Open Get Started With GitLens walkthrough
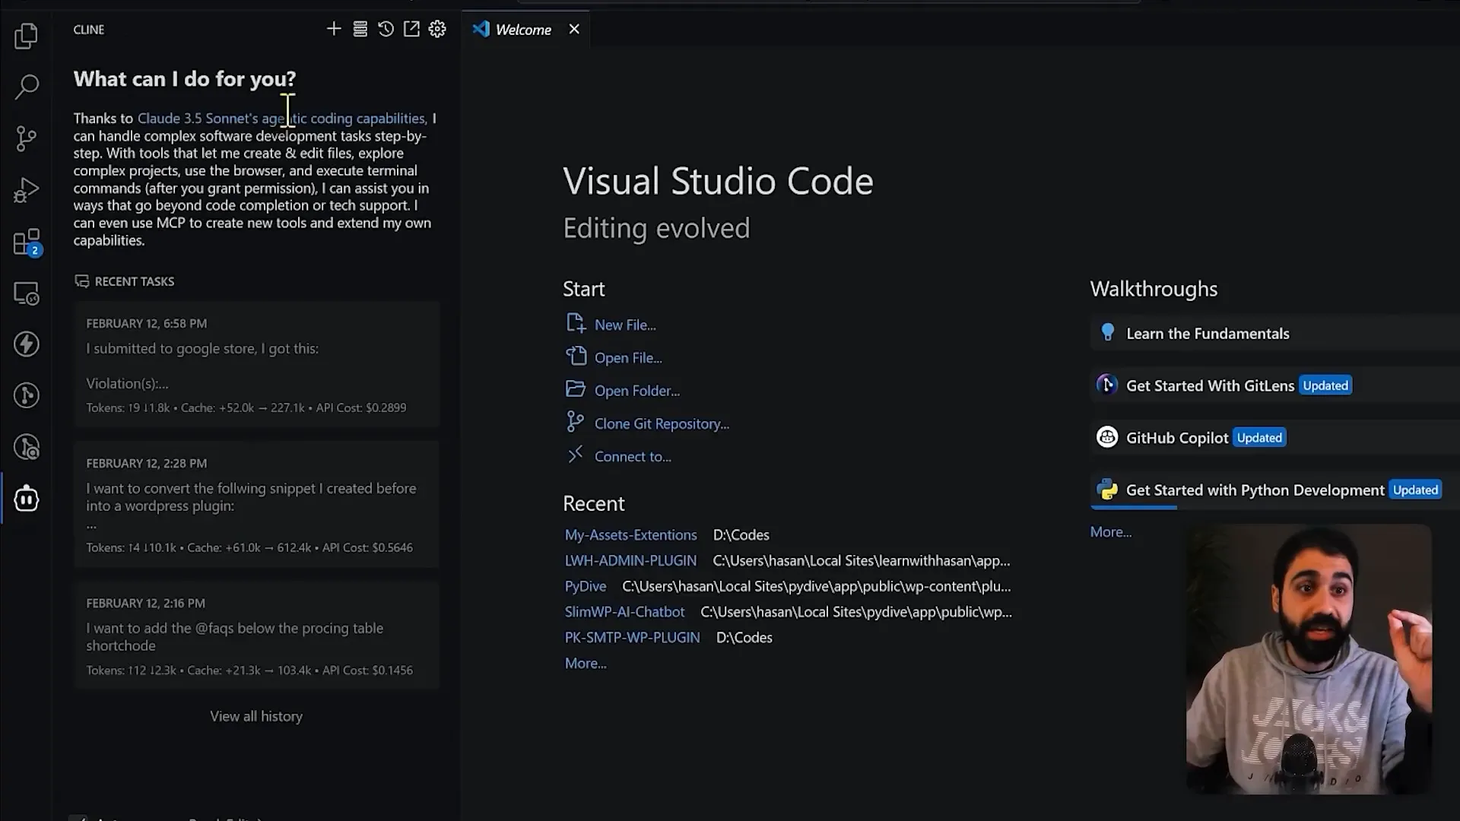This screenshot has width=1460, height=821. [1274, 386]
